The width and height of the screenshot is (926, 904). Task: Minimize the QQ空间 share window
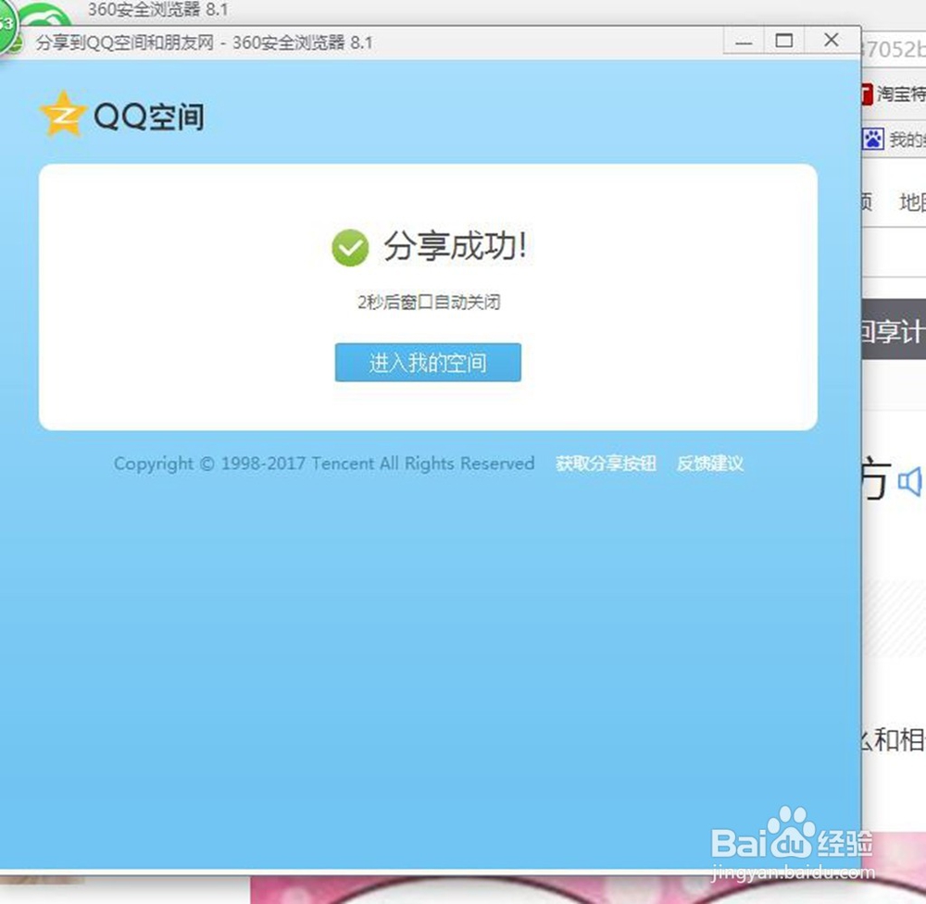744,42
